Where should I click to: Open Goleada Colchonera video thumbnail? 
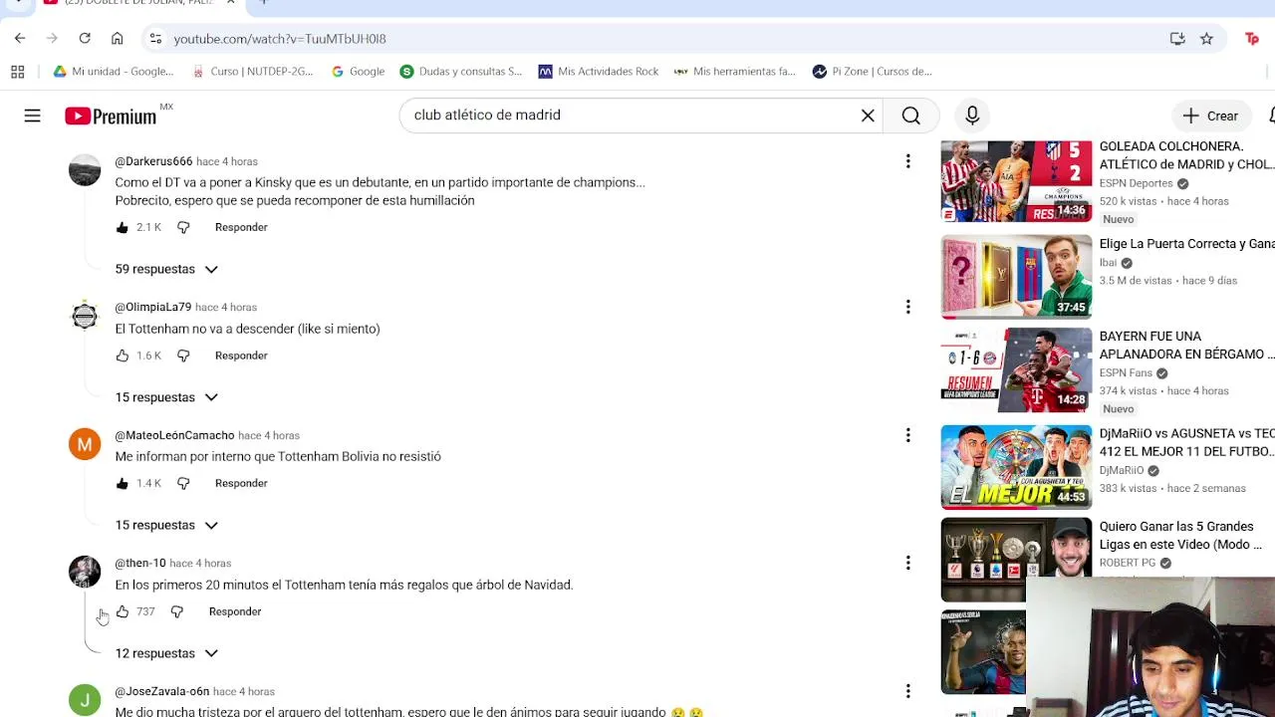(1016, 181)
